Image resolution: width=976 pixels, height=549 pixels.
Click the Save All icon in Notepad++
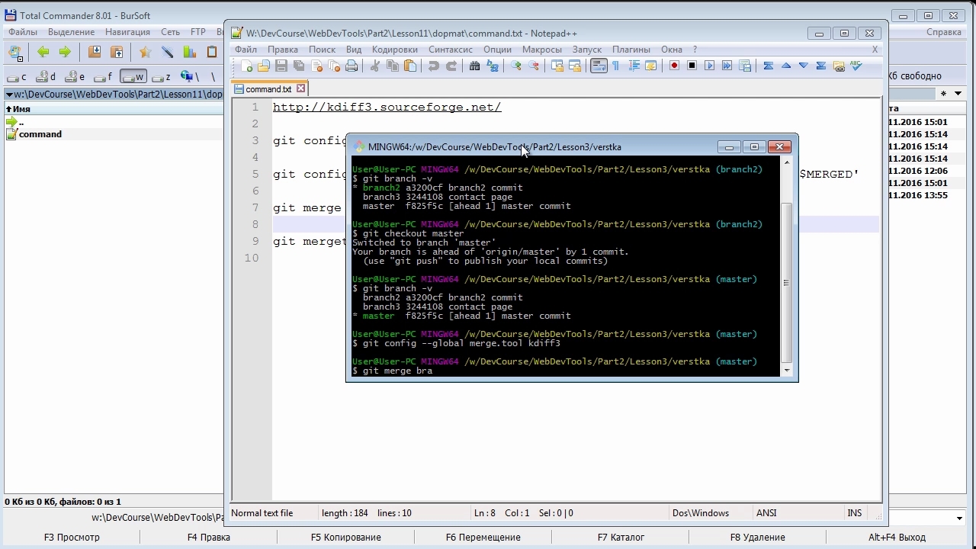coord(299,66)
